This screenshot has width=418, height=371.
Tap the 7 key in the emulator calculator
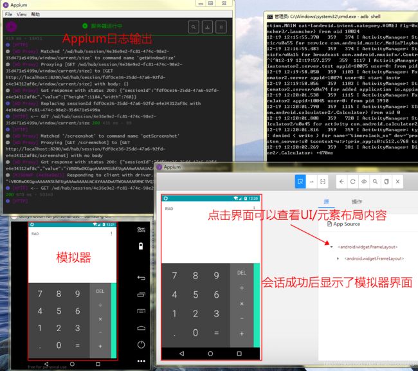pyautogui.click(x=40, y=294)
